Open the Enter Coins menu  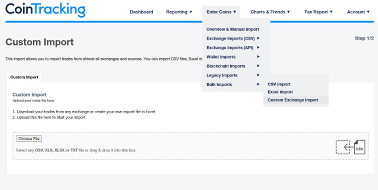221,12
